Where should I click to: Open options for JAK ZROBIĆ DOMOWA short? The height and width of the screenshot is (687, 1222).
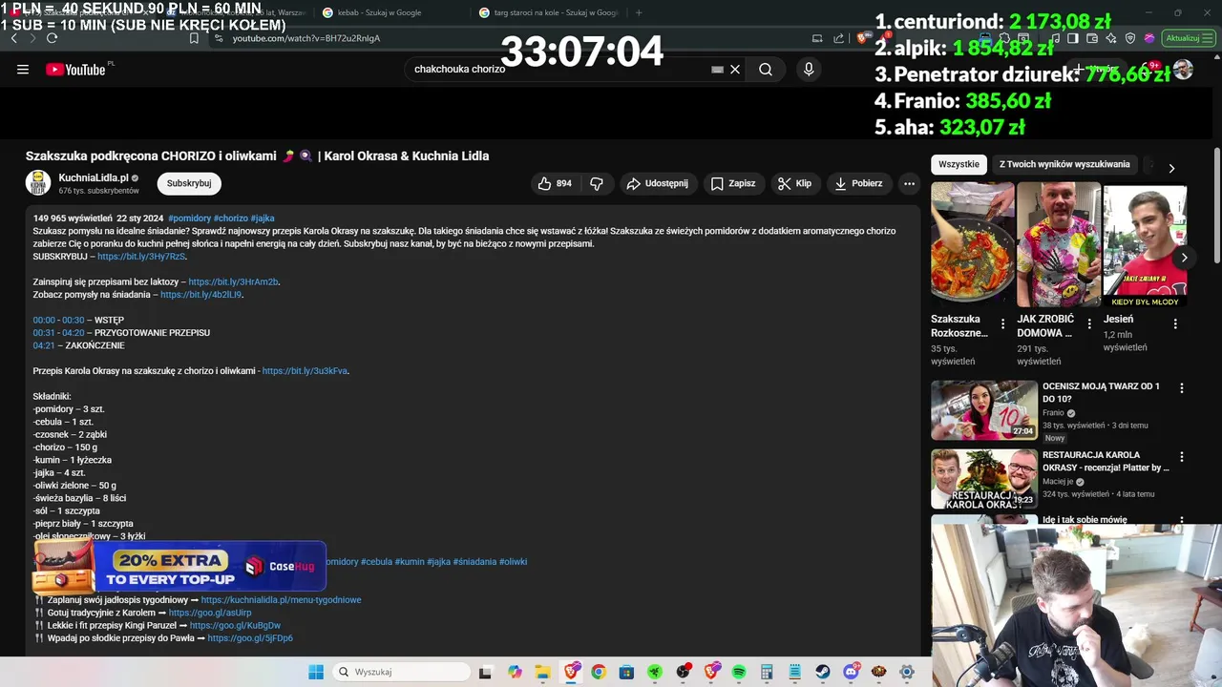tap(1089, 324)
